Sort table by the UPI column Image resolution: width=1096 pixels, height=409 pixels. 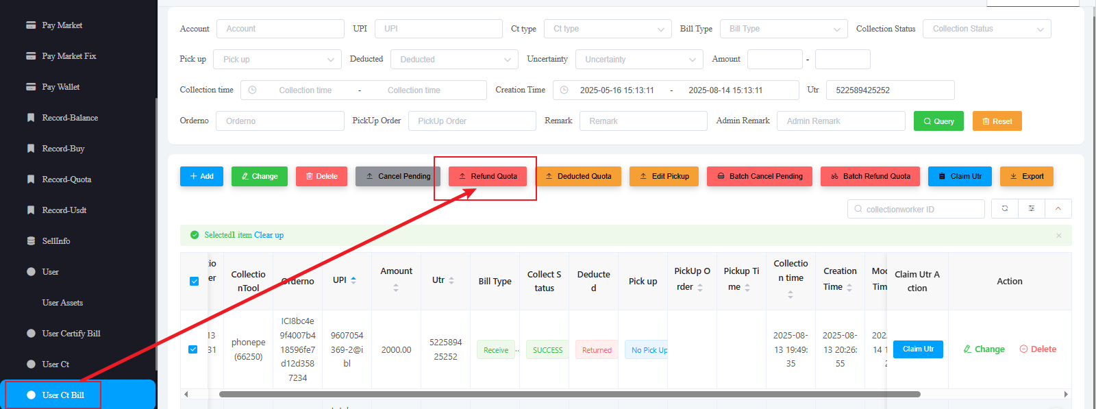point(353,280)
